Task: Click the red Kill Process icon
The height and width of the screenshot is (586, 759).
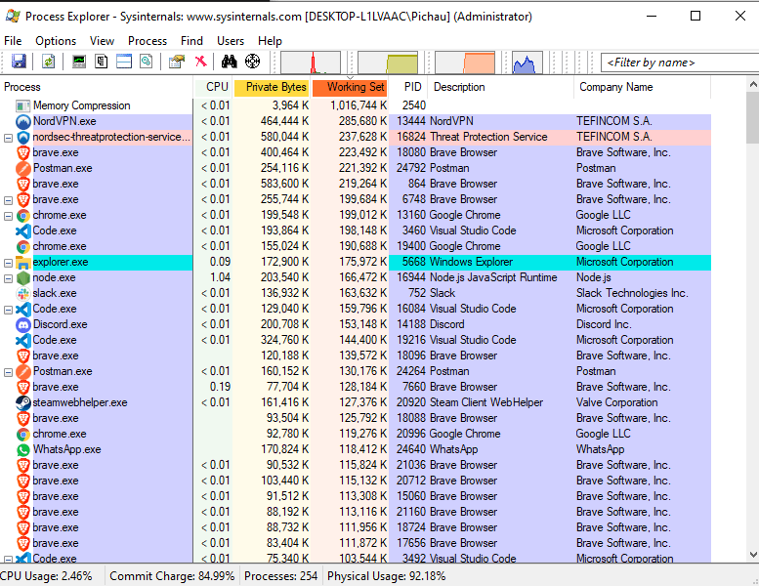Action: (x=200, y=62)
